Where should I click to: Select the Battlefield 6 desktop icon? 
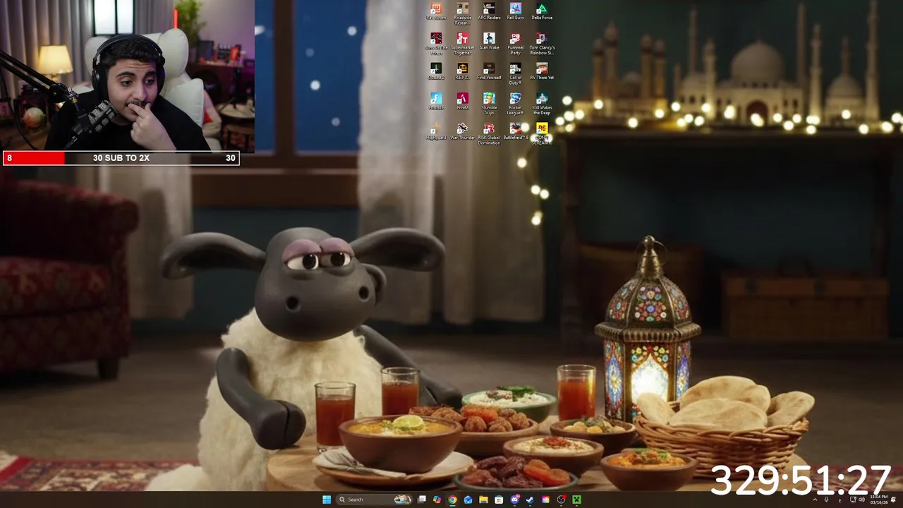pos(516,131)
